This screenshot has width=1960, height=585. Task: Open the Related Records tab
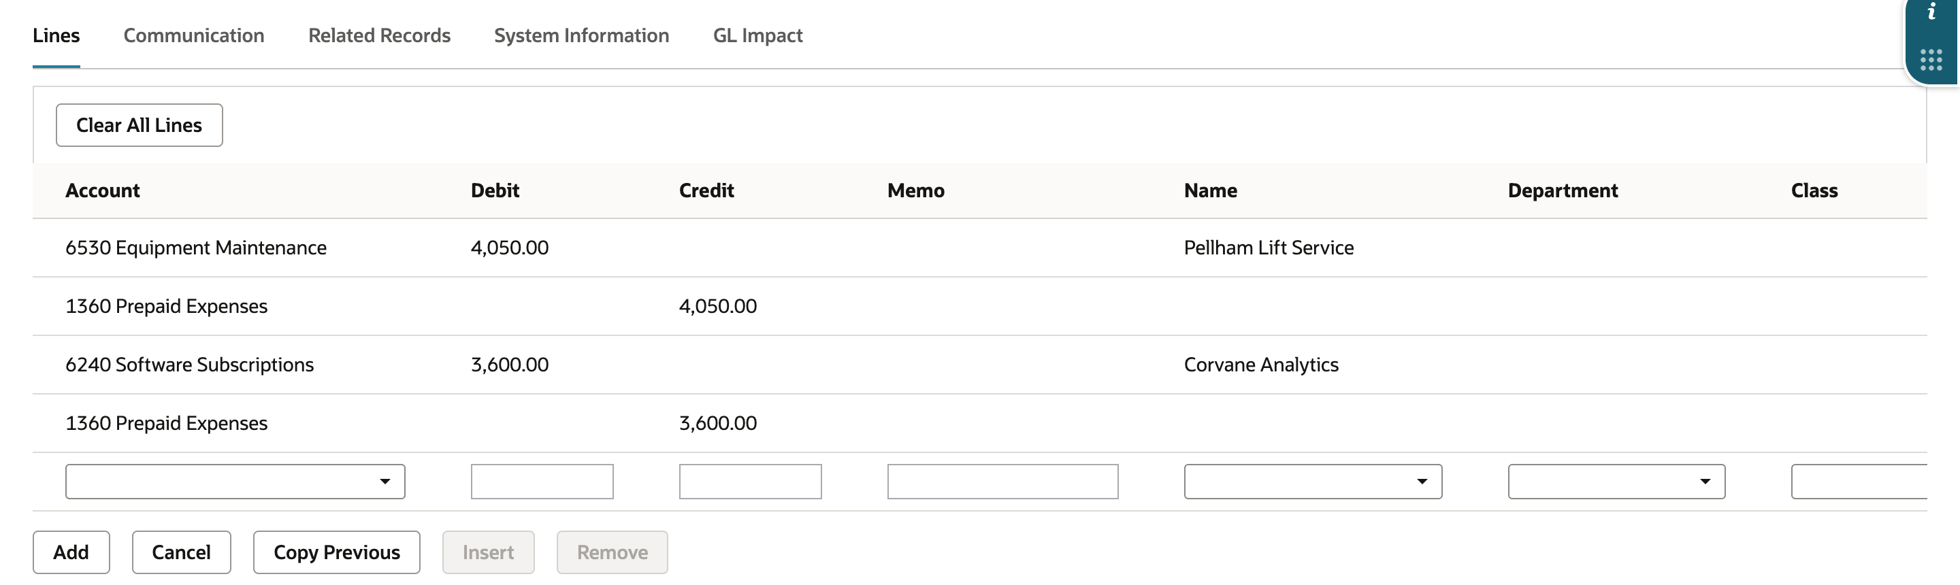click(379, 36)
